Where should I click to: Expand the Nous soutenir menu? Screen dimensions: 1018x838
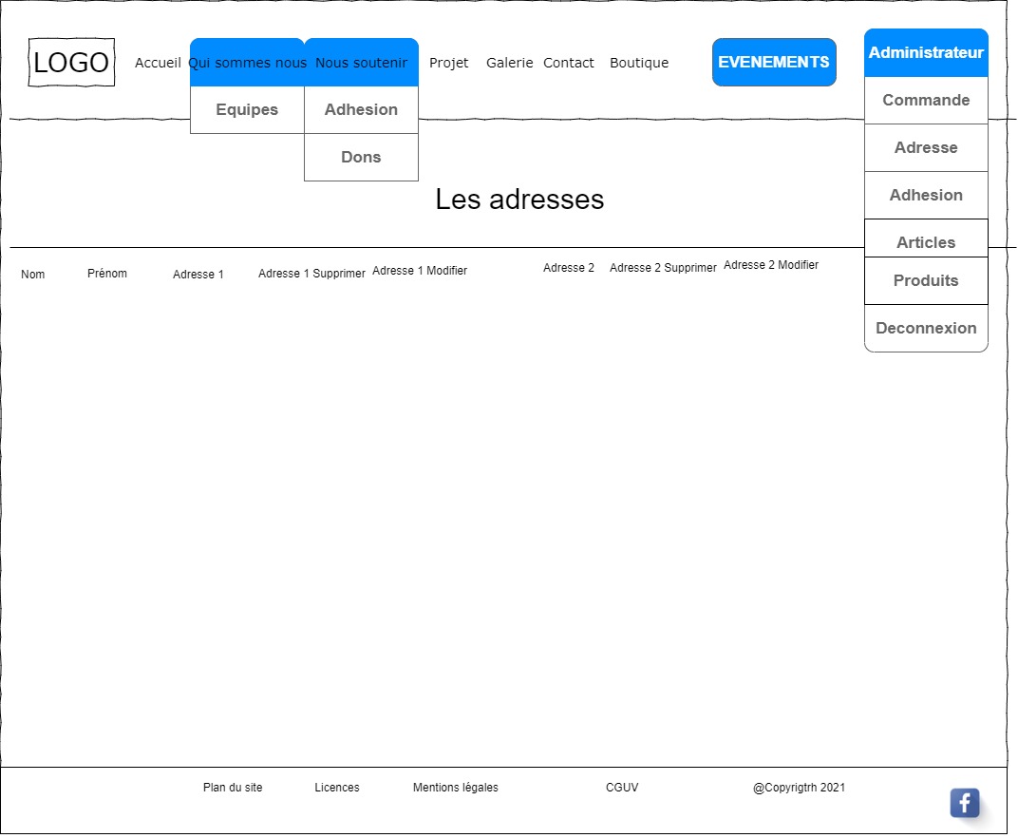[x=361, y=63]
